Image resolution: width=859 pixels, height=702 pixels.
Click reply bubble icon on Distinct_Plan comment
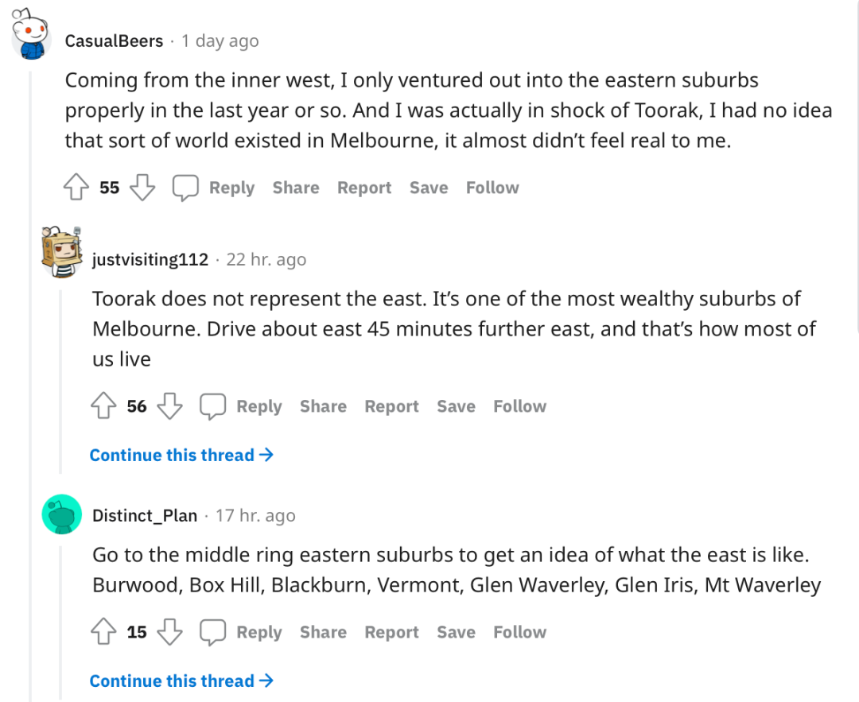212,633
